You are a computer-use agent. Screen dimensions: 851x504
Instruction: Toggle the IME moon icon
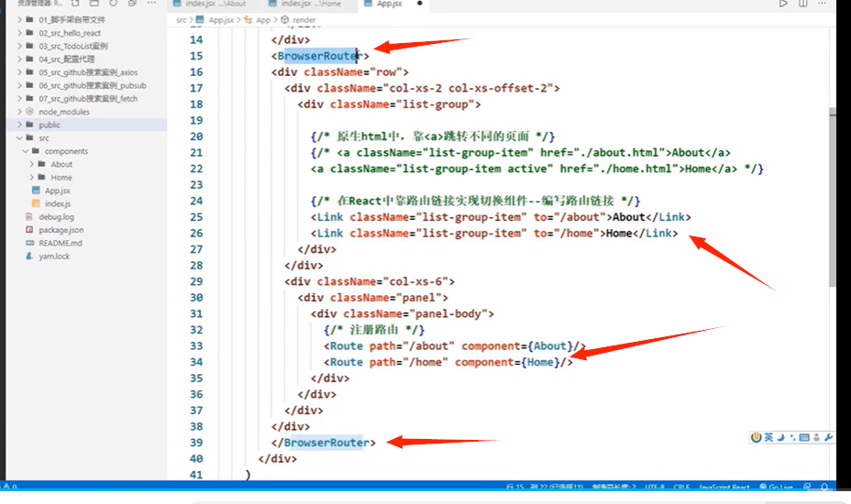click(781, 437)
